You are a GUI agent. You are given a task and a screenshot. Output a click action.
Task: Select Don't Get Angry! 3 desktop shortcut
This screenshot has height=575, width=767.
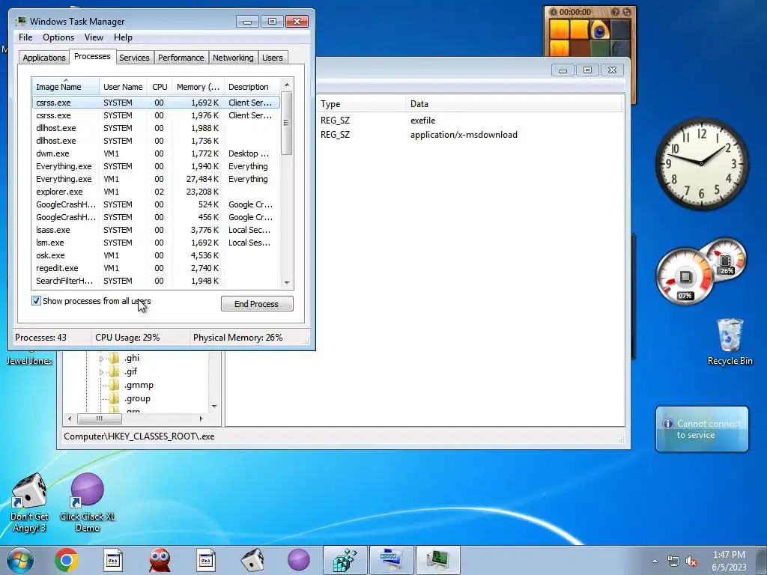(x=29, y=502)
